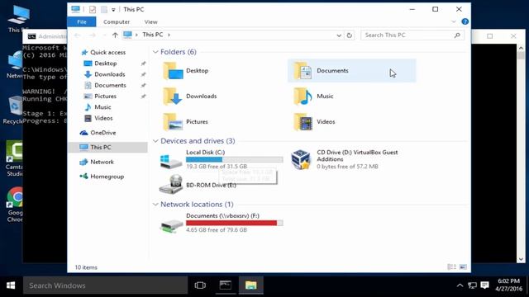This screenshot has height=297, width=529.
Task: Collapse the Network locations (1) section
Action: click(x=155, y=204)
